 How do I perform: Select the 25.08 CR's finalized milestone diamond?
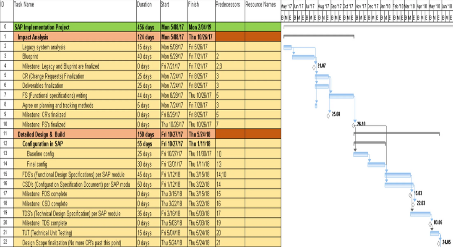[328, 116]
